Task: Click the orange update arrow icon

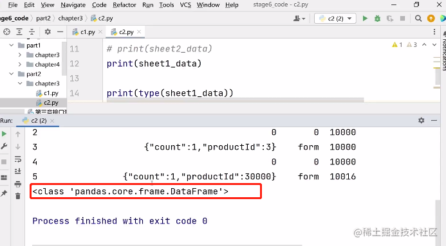Action: [431, 19]
